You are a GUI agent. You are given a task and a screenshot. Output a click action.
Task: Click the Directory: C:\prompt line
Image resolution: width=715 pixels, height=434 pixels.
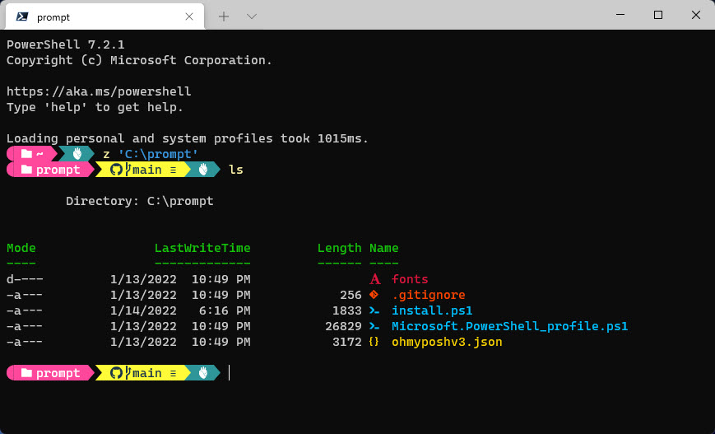pyautogui.click(x=140, y=201)
